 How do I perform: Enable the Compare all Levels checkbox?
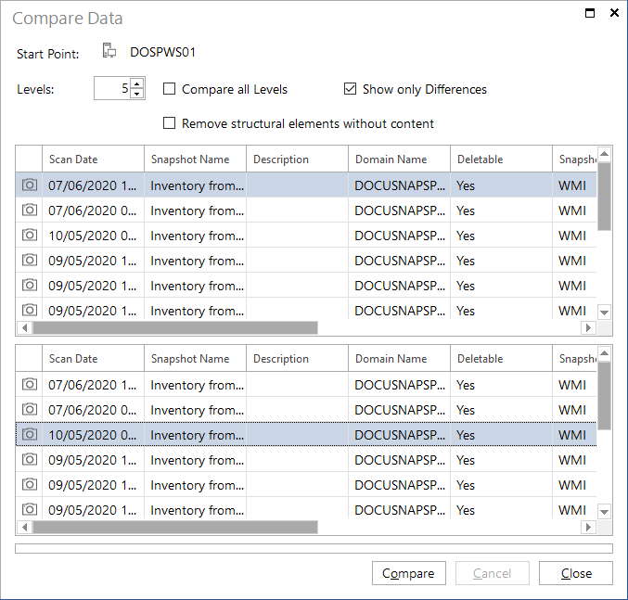170,88
